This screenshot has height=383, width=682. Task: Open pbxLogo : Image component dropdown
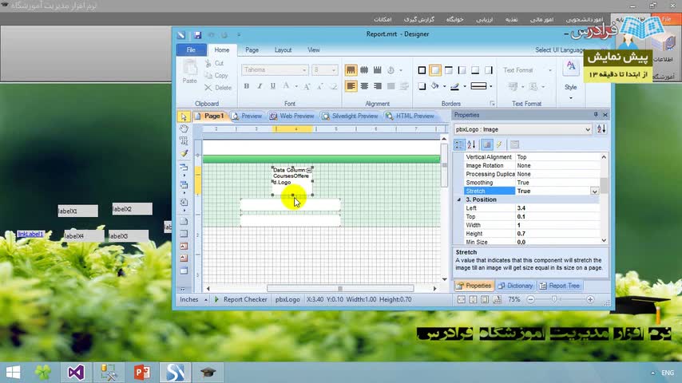[x=588, y=129]
